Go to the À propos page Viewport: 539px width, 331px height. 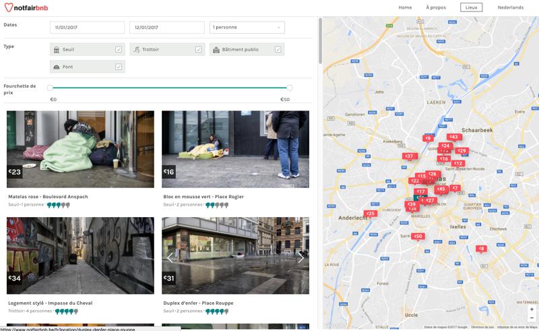pyautogui.click(x=436, y=7)
